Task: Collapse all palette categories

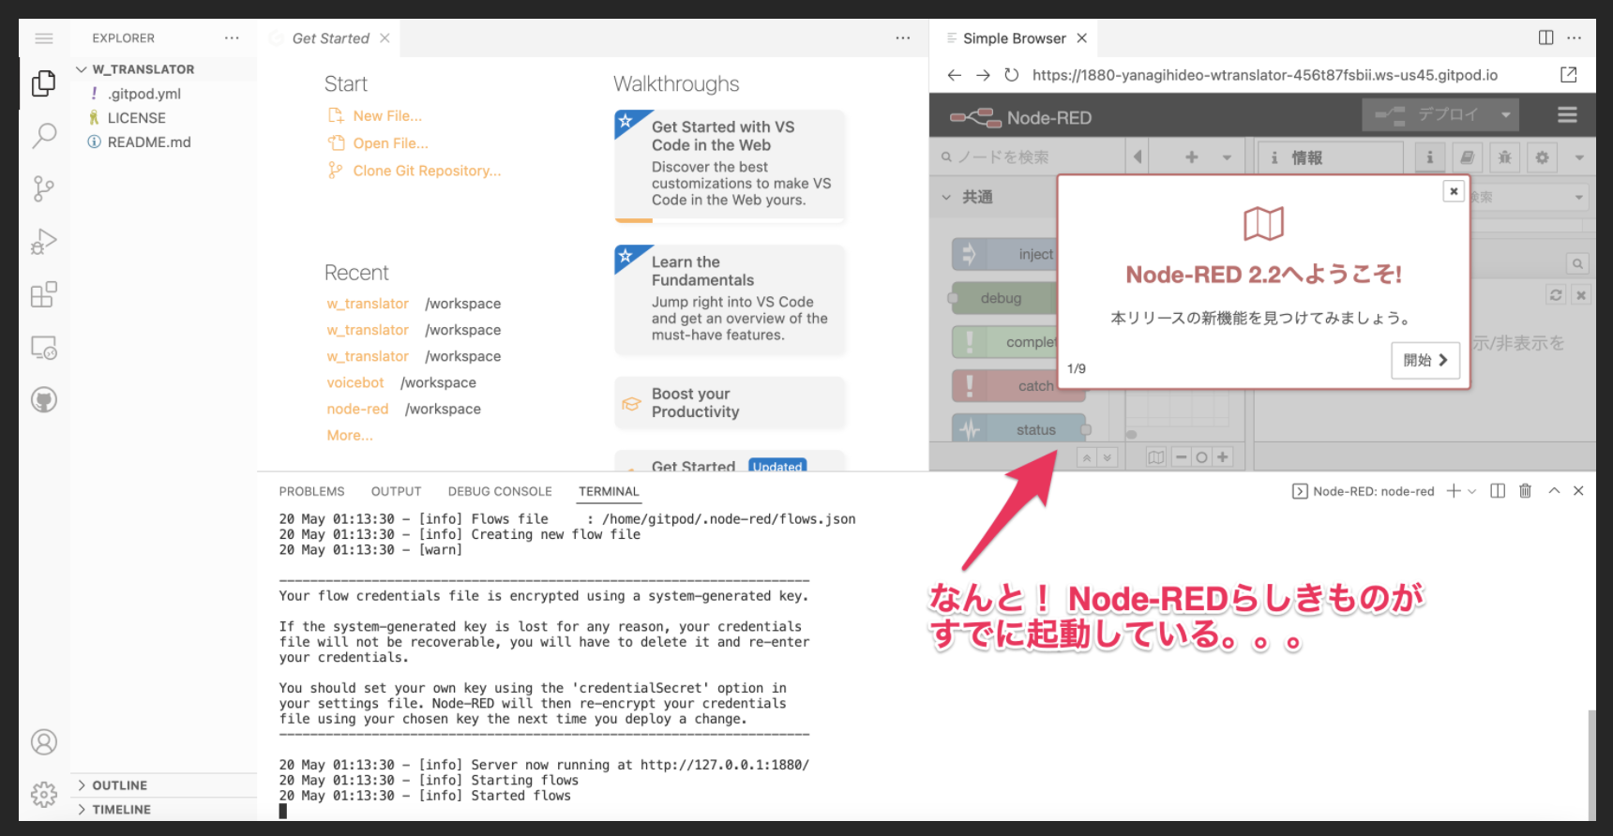Action: (1087, 457)
